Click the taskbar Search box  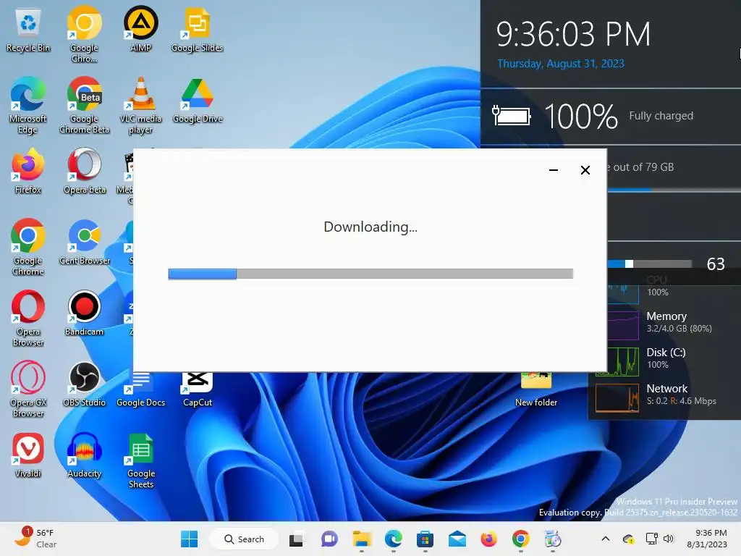coord(244,539)
